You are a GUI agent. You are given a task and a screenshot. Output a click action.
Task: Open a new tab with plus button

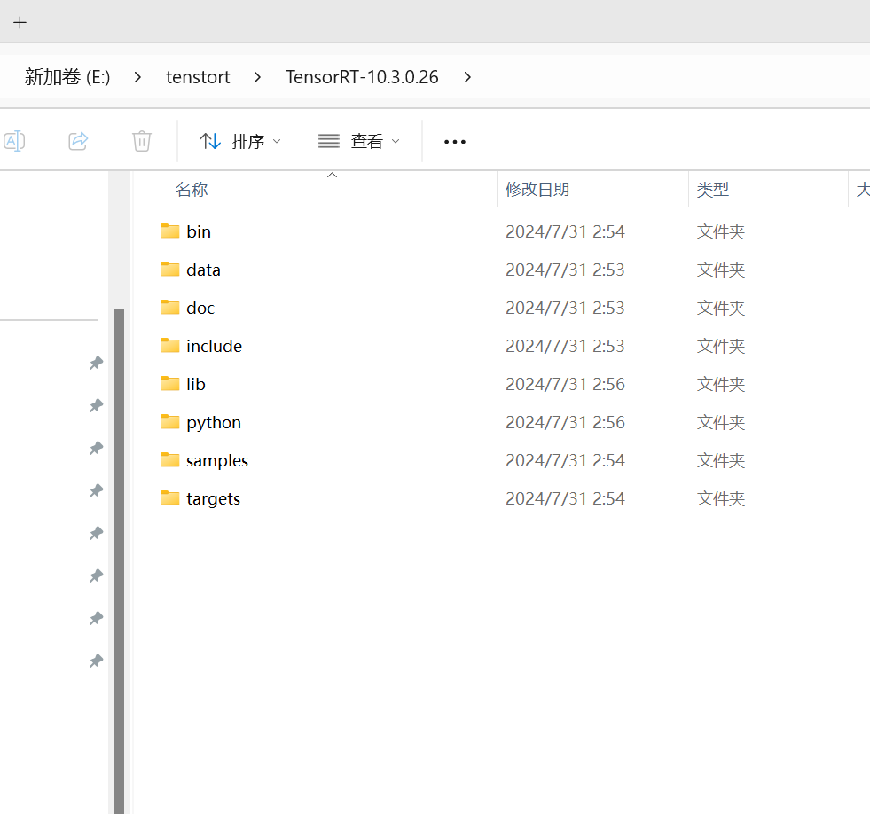pyautogui.click(x=20, y=23)
